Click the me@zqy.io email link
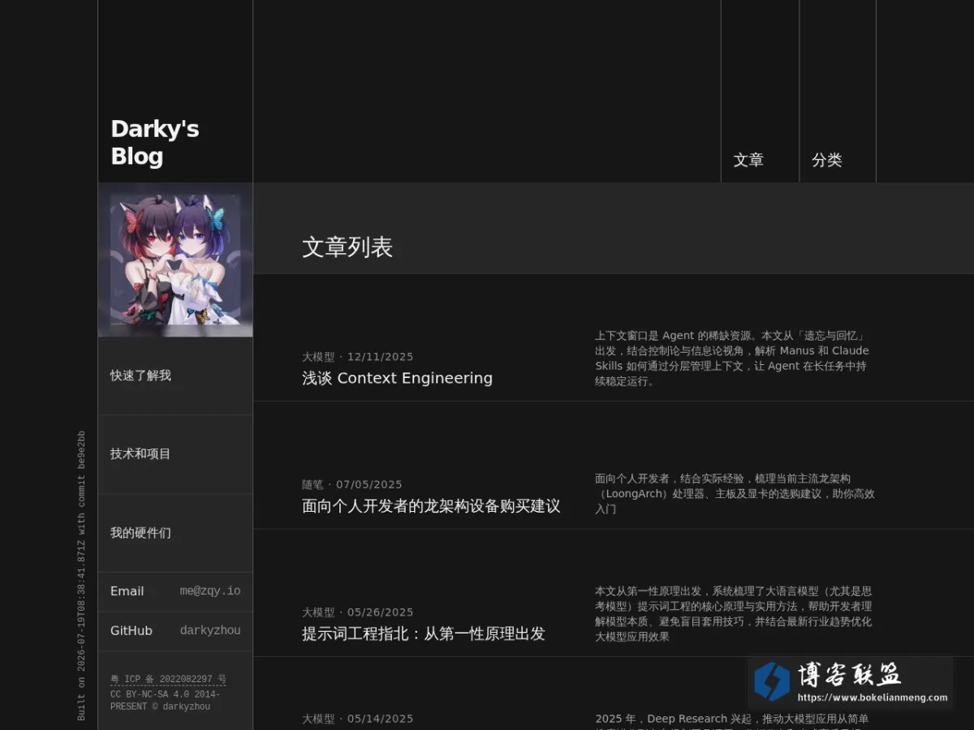Screen dimensions: 974x730 (x=210, y=591)
